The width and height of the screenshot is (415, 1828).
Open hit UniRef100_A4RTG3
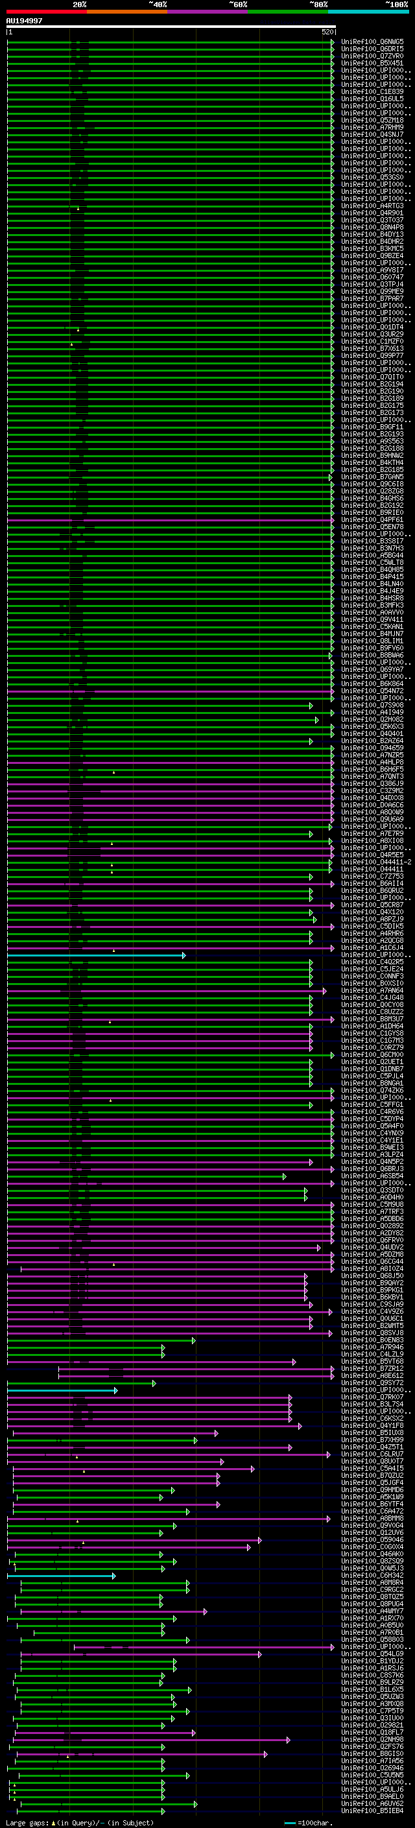pos(372,206)
